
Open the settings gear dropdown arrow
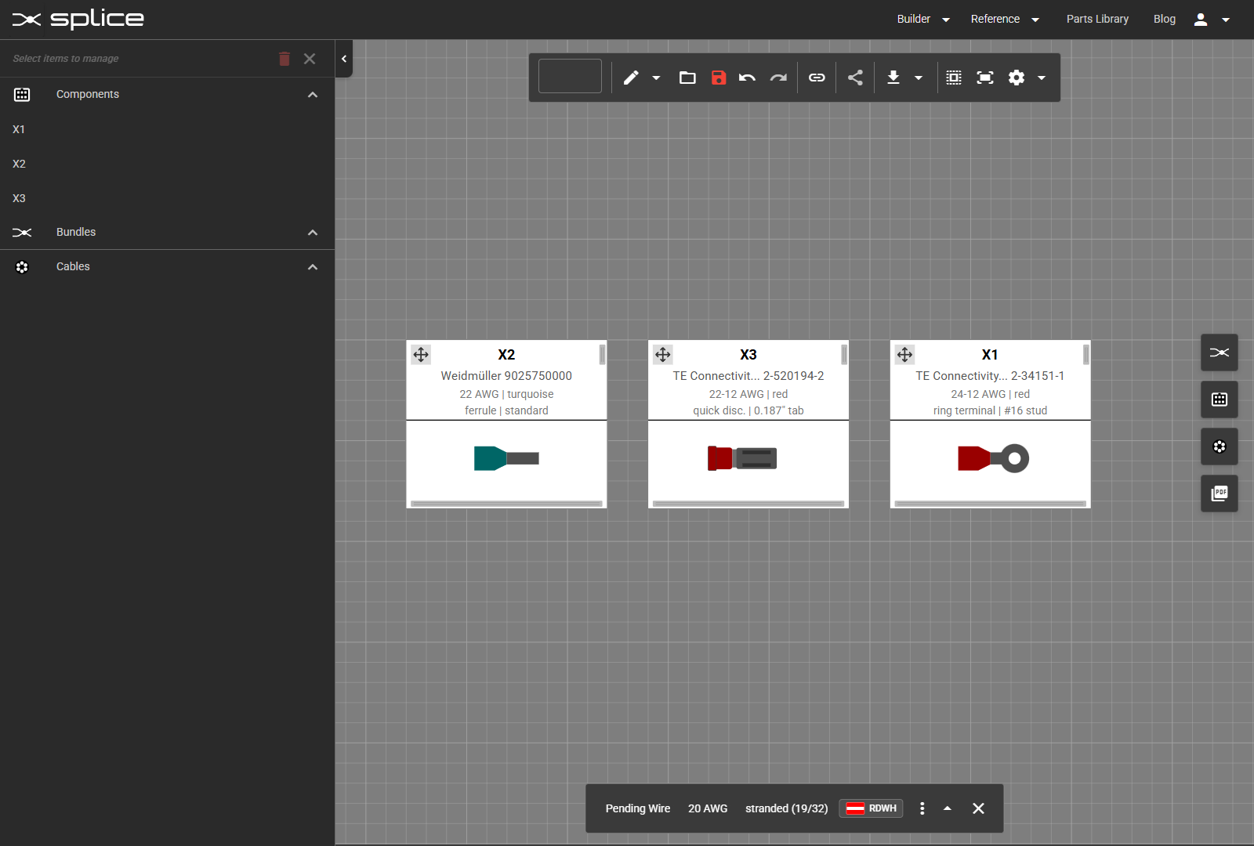pos(1042,78)
